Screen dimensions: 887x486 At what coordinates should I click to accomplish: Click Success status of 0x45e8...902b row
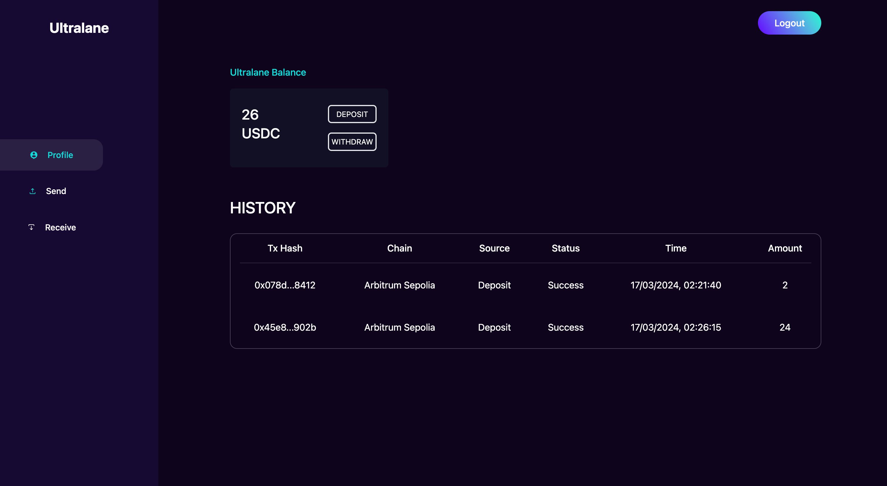coord(566,327)
